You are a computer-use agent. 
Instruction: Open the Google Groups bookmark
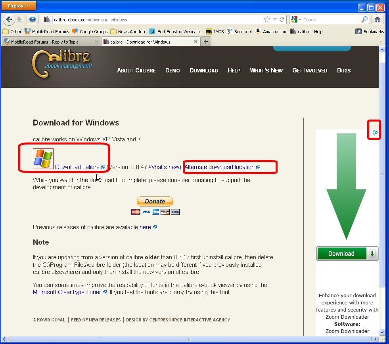[90, 31]
